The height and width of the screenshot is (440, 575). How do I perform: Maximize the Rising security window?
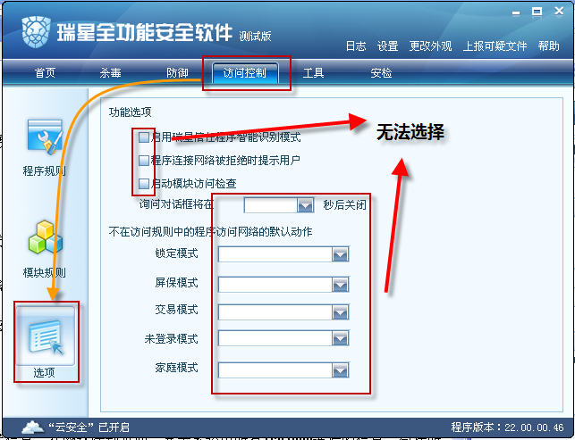tap(537, 12)
